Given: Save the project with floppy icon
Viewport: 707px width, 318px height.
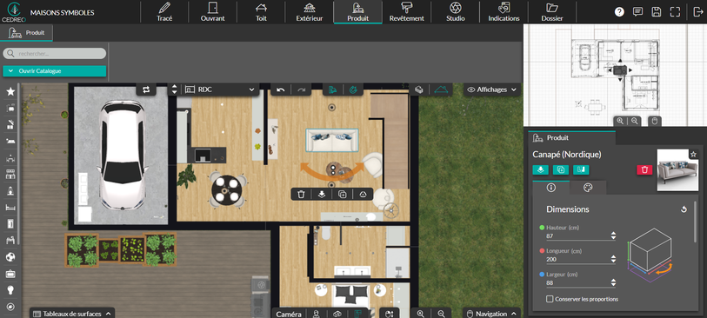Looking at the screenshot, I should [x=657, y=12].
